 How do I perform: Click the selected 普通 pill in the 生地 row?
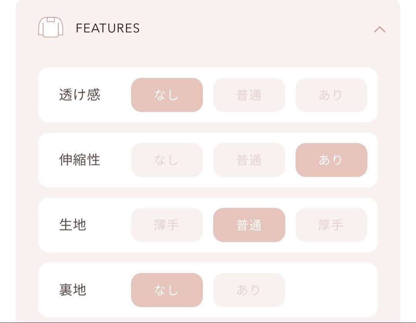point(249,225)
